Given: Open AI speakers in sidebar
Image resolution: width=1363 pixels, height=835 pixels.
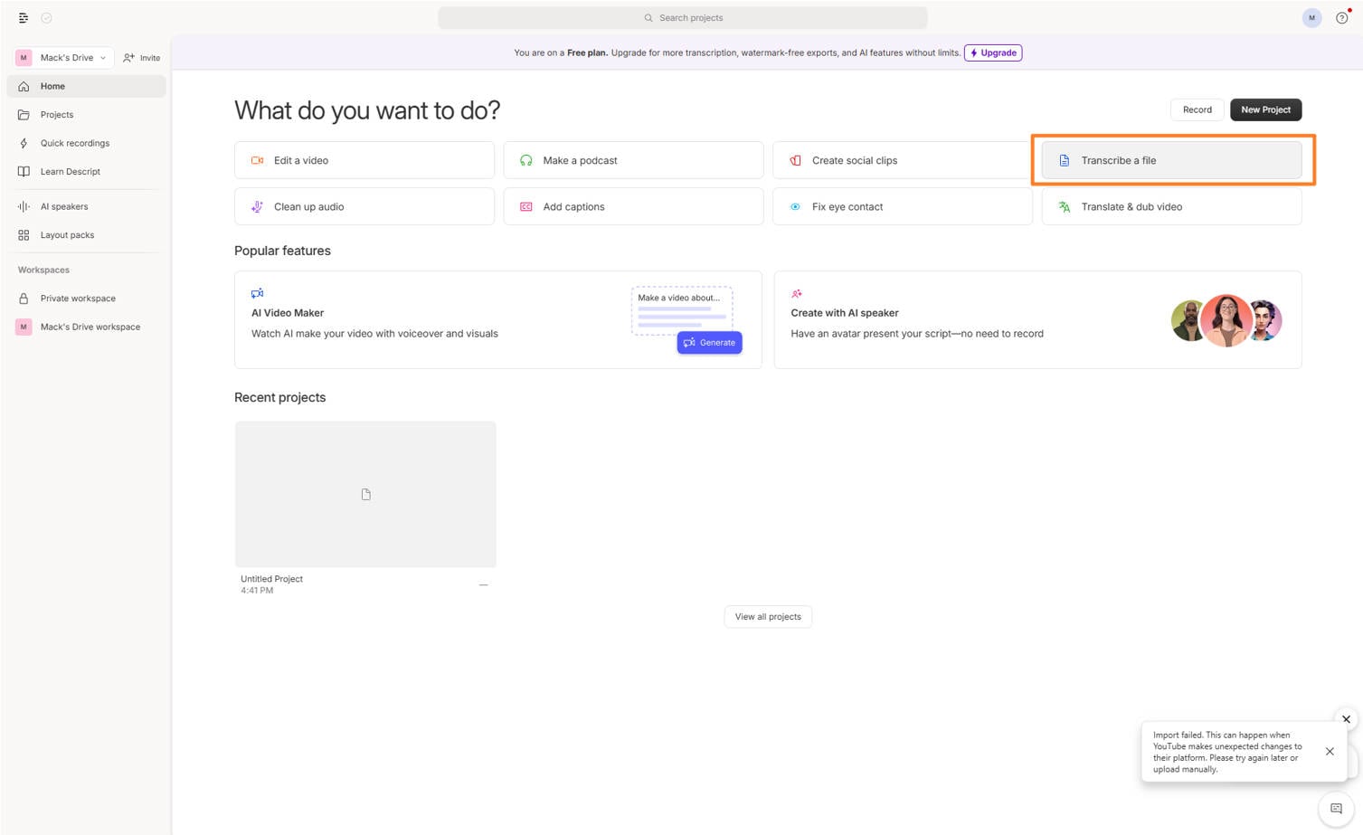Looking at the screenshot, I should pos(87,206).
